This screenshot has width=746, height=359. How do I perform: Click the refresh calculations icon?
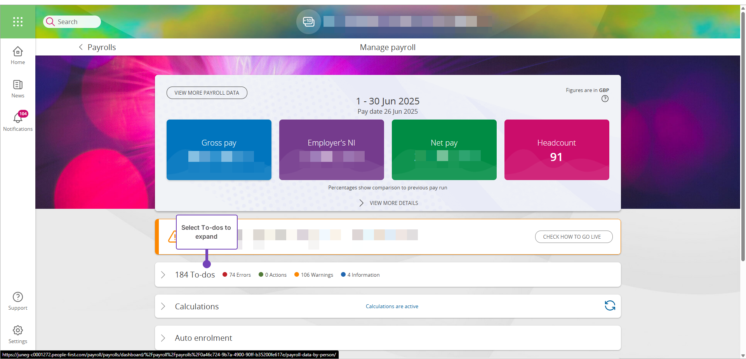(610, 306)
